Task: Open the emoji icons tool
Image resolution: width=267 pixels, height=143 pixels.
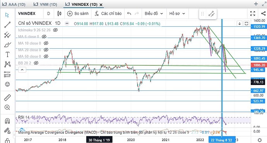Action: coord(7,84)
